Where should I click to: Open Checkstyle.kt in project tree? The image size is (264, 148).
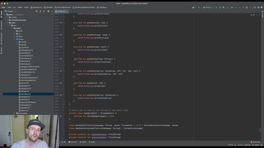[x=26, y=50]
